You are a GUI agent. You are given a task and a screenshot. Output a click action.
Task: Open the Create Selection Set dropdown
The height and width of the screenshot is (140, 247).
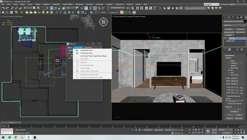[x=118, y=8]
